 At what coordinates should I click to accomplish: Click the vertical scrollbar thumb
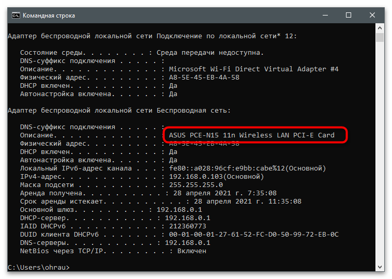380,37
